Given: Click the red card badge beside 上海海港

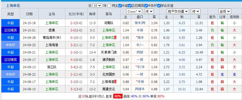Looking at the screenshot, I should (x=115, y=82).
